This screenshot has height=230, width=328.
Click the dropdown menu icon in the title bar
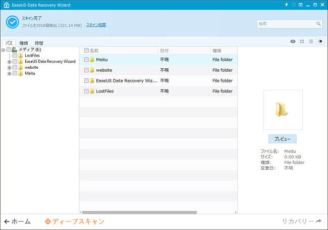tap(301, 5)
